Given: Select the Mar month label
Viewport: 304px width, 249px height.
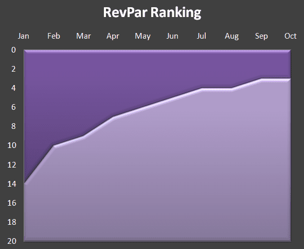Looking at the screenshot, I should pyautogui.click(x=83, y=36).
